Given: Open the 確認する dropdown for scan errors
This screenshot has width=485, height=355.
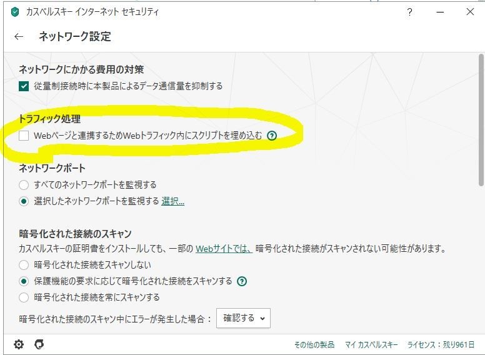Looking at the screenshot, I should 243,318.
